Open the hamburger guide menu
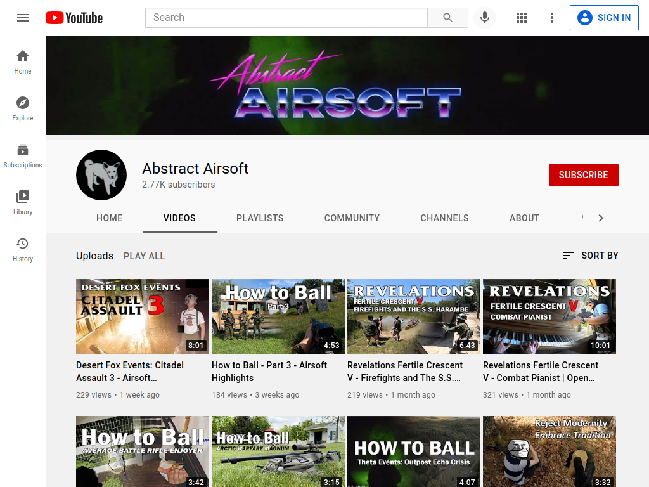The width and height of the screenshot is (649, 487). [x=23, y=18]
